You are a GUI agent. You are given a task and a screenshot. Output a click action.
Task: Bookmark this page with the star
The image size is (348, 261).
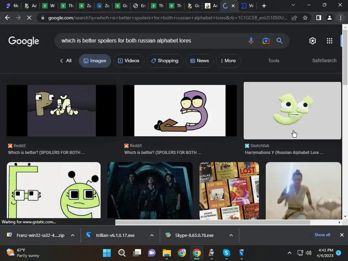305,18
